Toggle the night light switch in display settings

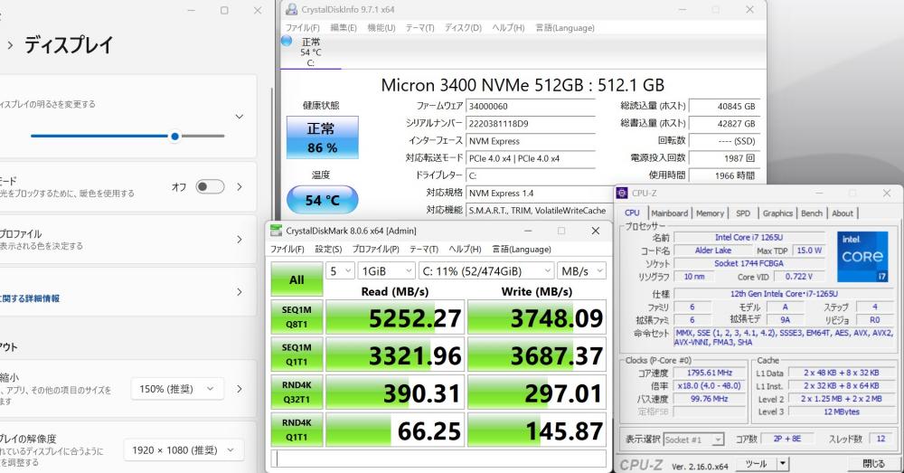pos(210,187)
